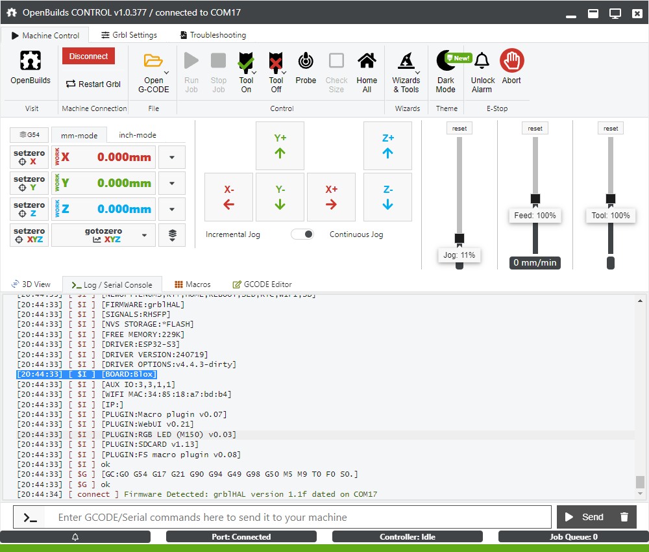Expand the Wizards & Tools menu
649x552 pixels.
[x=406, y=71]
